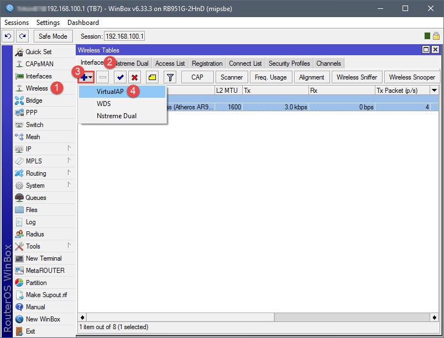This screenshot has height=338, width=444.
Task: Click the Wireless Snooper button
Action: [412, 77]
